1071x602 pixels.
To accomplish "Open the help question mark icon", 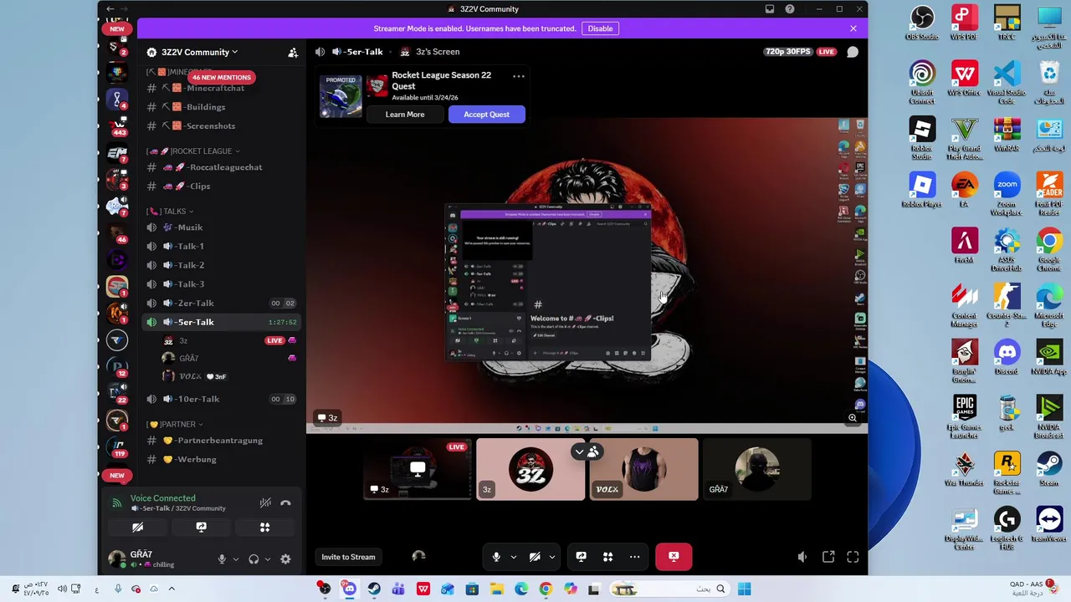I will (x=790, y=9).
